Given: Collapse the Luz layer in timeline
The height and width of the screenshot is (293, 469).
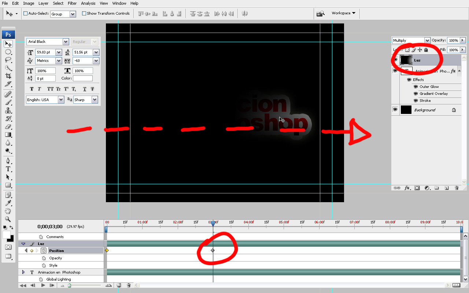Looking at the screenshot, I should 23,244.
